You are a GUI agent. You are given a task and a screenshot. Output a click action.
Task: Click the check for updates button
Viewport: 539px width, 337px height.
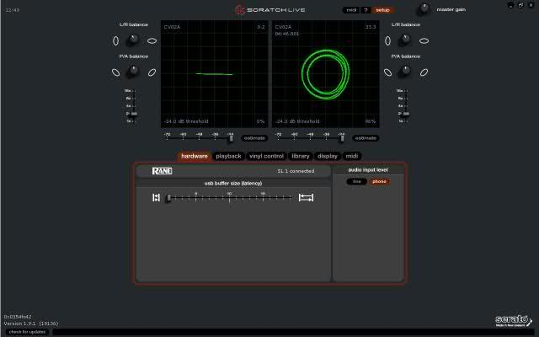27,332
